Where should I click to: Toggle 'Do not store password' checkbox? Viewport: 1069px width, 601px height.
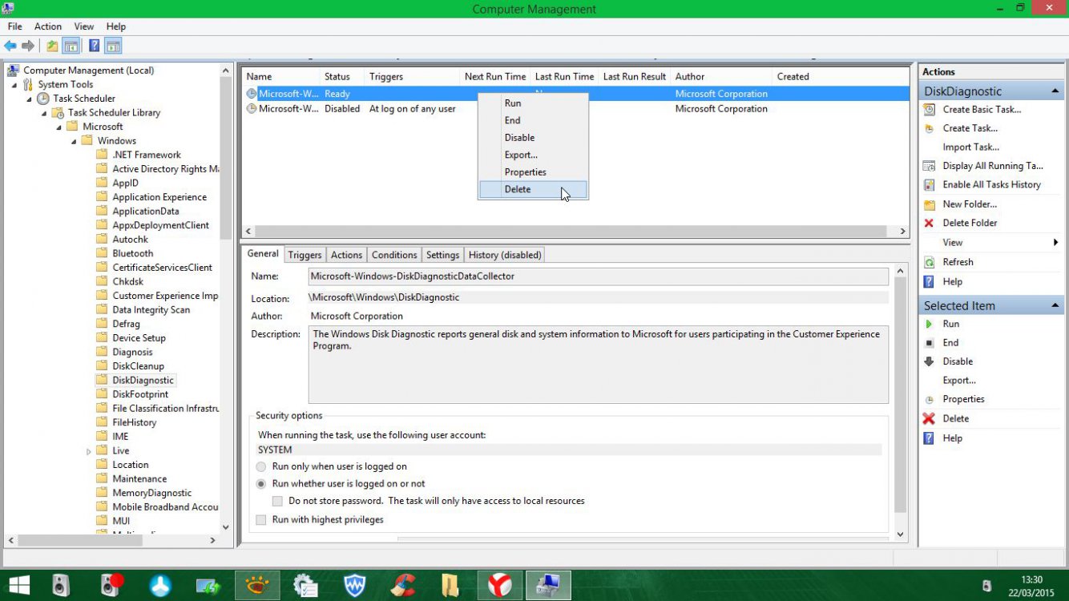tap(277, 501)
